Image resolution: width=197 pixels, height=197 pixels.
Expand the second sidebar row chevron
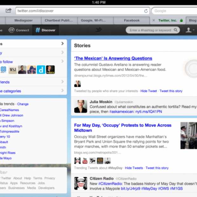coord(63,52)
